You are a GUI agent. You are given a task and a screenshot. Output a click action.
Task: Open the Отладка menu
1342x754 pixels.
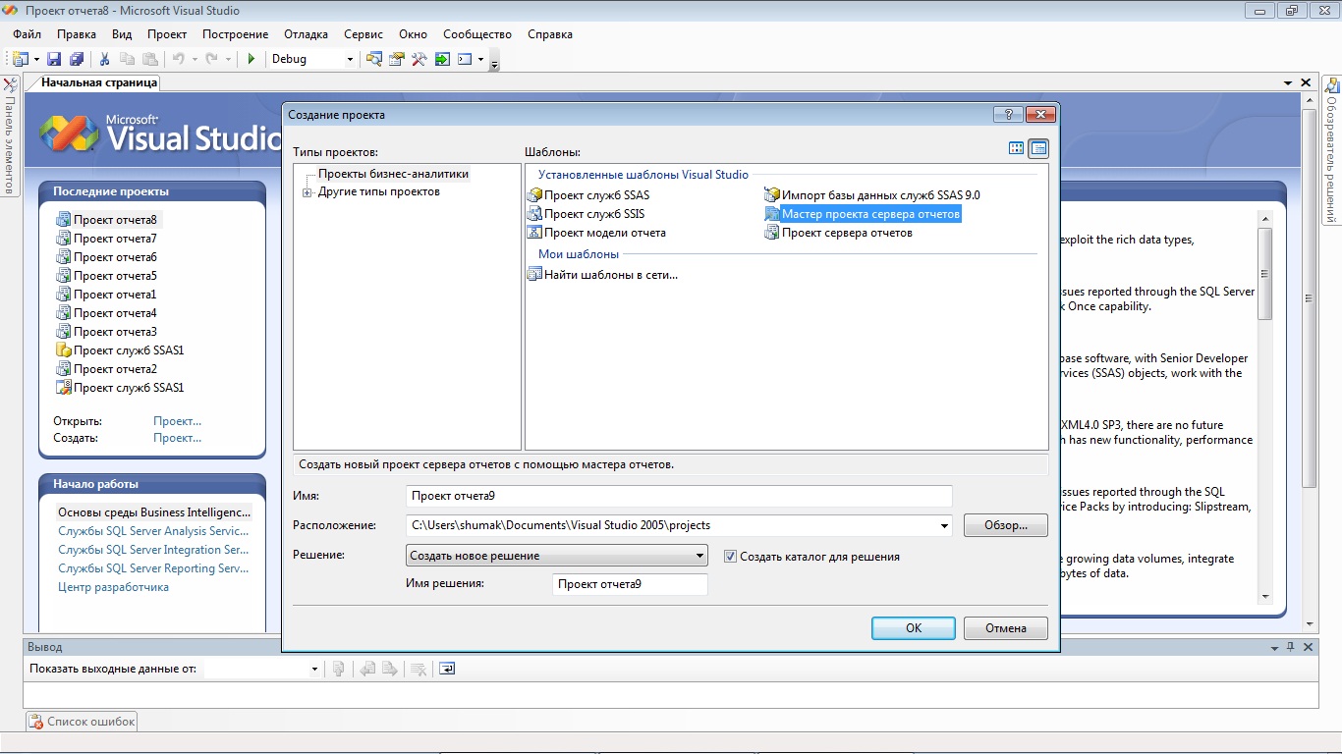tap(306, 33)
